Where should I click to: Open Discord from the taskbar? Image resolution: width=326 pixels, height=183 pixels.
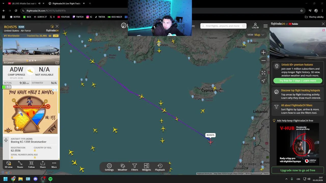coord(35,179)
